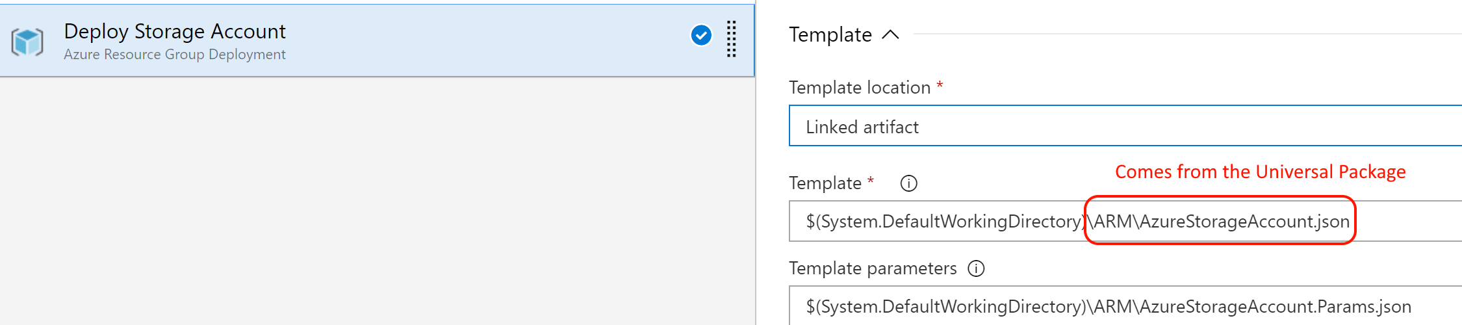Open info icon next to Template parameters

tap(976, 268)
